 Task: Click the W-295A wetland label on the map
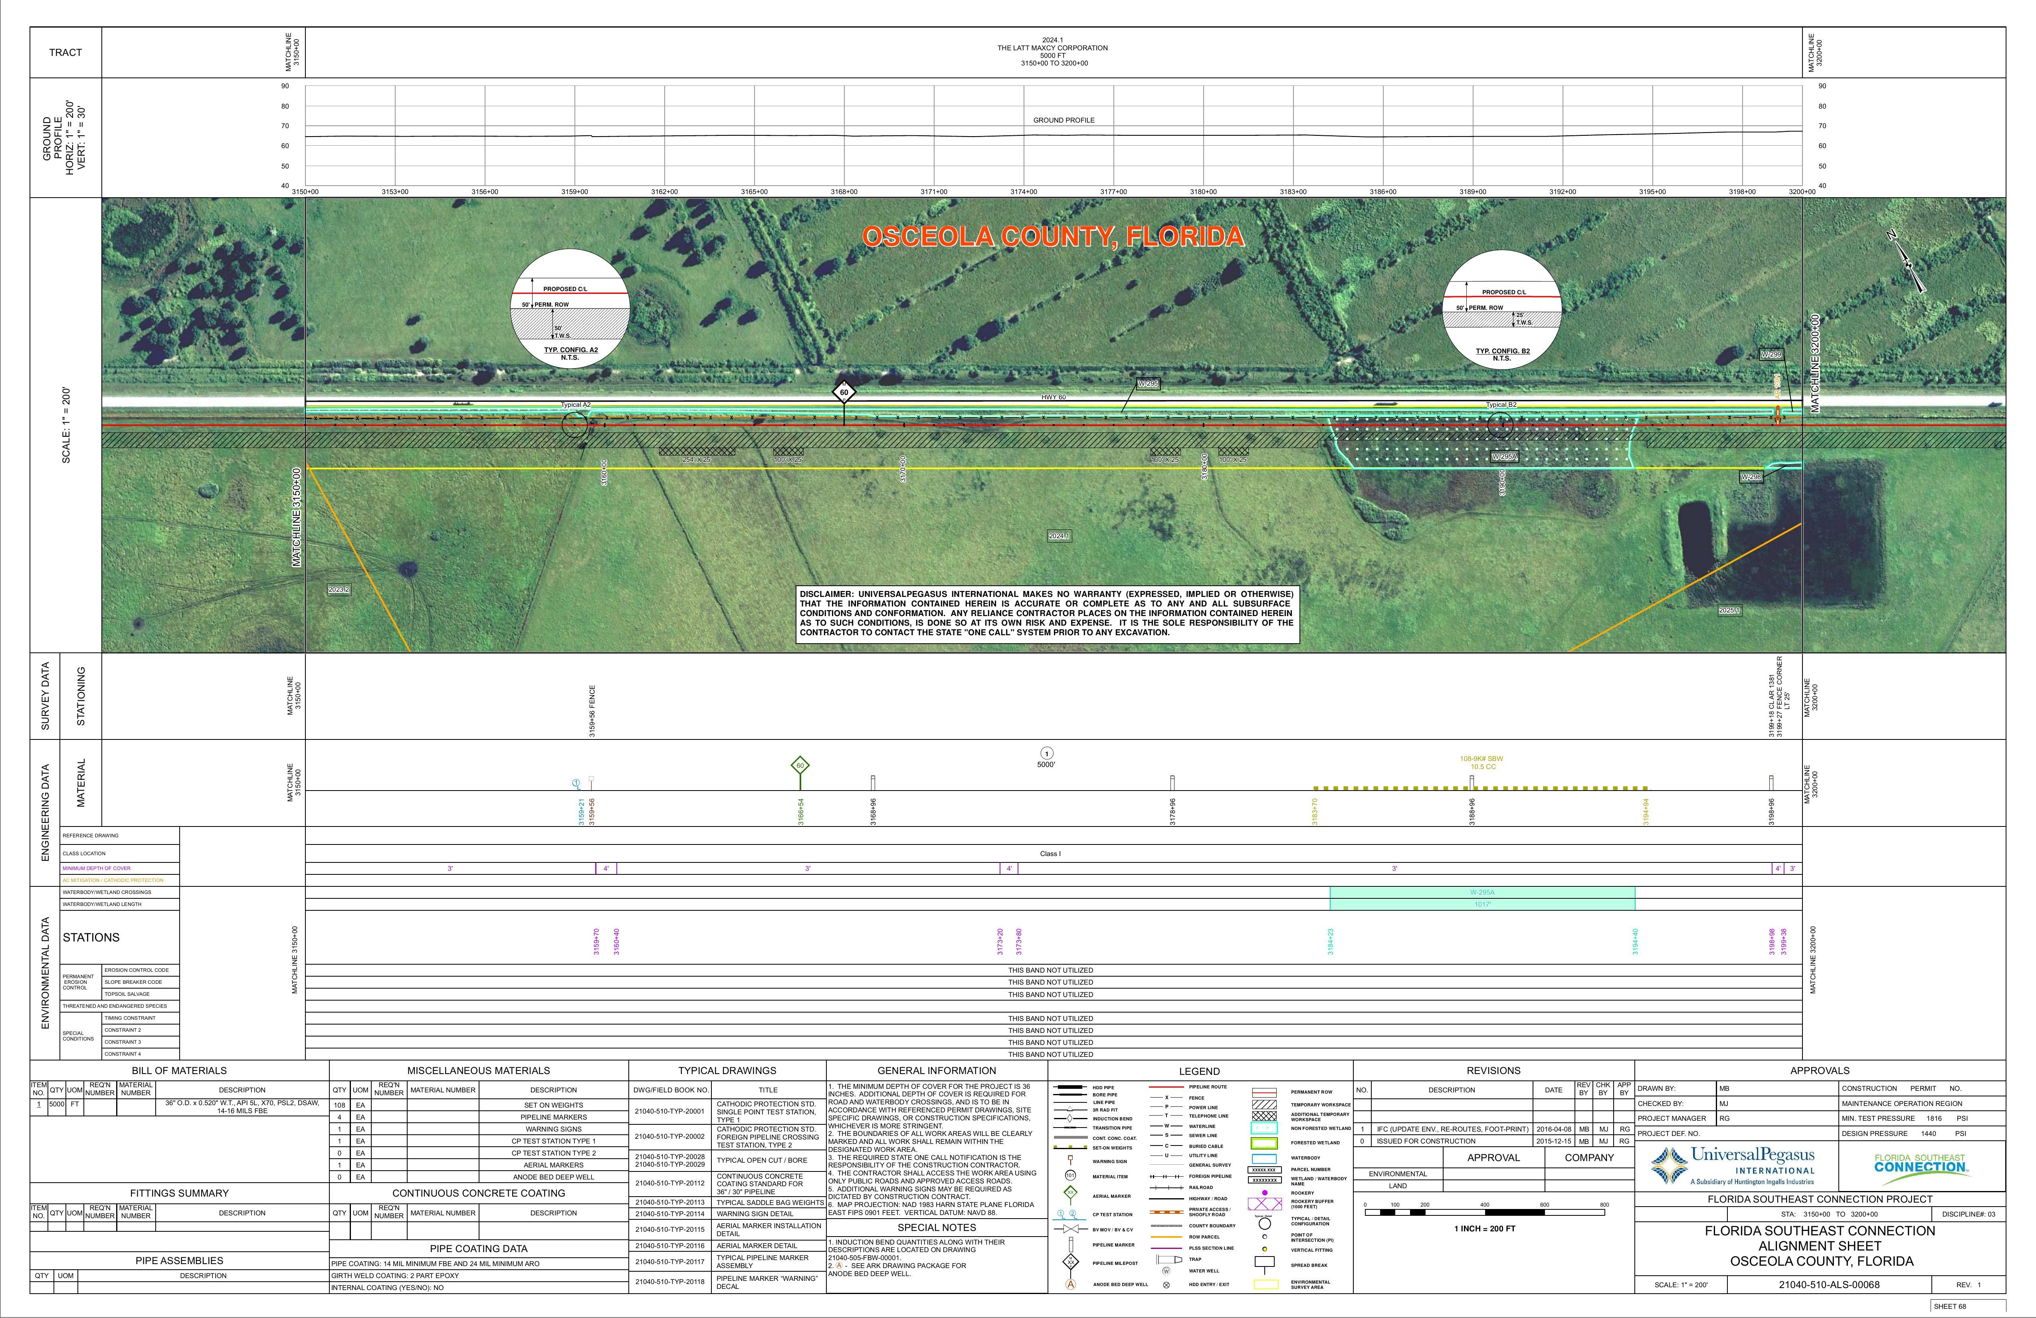coord(1504,457)
